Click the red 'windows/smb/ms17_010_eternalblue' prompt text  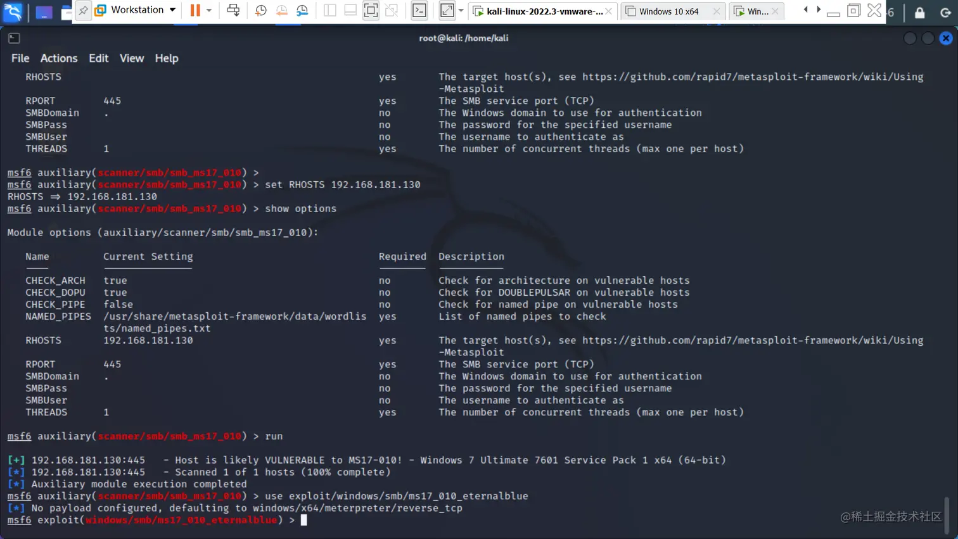coord(181,521)
